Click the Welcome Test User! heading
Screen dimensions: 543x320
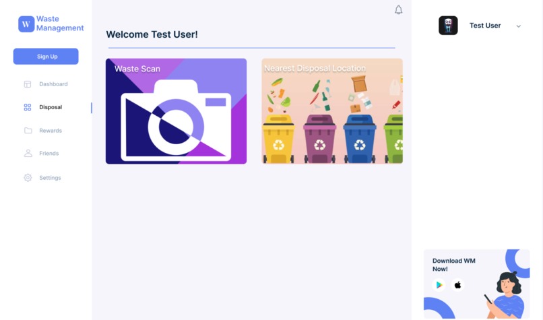[x=152, y=34]
